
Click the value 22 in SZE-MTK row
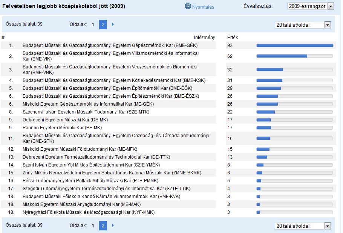coord(230,112)
